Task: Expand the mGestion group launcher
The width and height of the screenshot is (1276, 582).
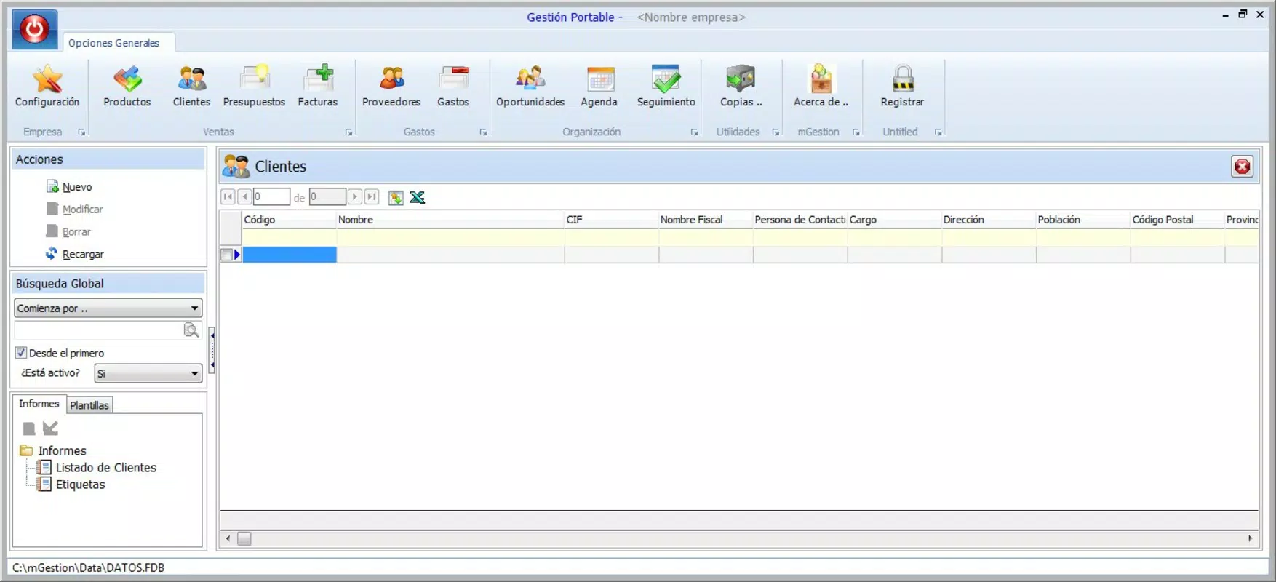Action: (x=856, y=132)
